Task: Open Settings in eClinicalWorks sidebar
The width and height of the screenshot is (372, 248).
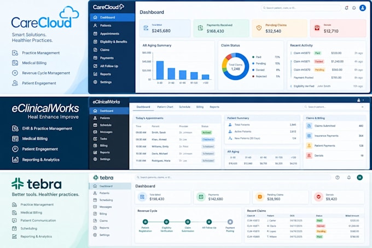Action: tap(109, 159)
